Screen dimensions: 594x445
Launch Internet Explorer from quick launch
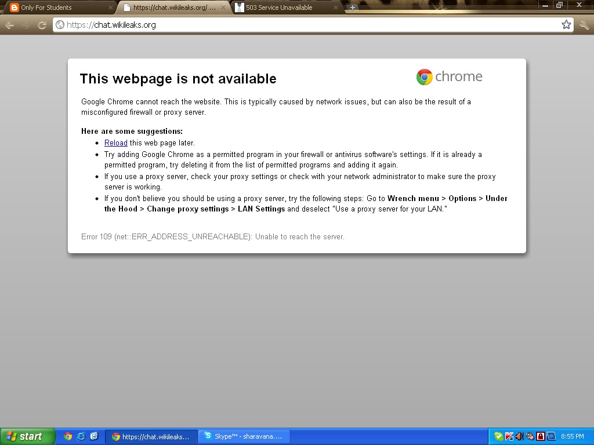point(81,436)
